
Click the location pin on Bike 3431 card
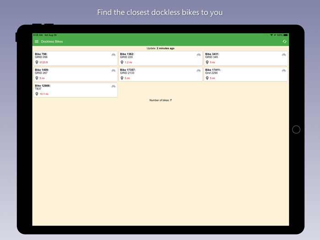[x=207, y=62]
